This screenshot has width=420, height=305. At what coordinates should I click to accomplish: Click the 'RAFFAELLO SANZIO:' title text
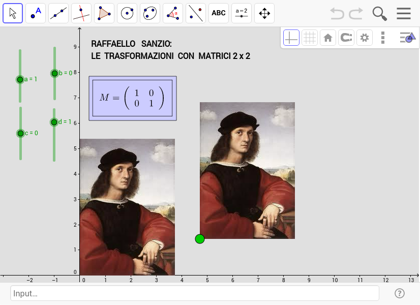(x=131, y=44)
